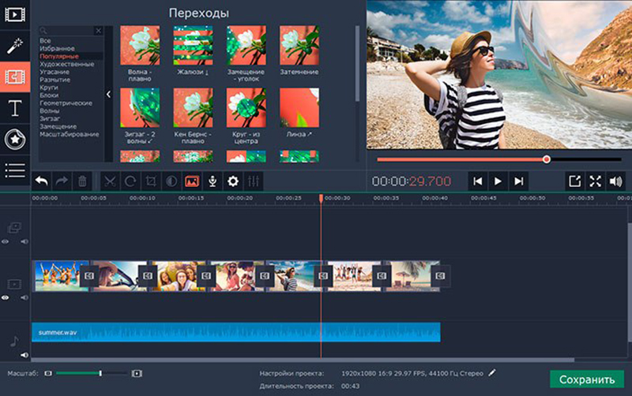Select the summer.wav audio clip
This screenshot has width=632, height=396.
coord(235,332)
